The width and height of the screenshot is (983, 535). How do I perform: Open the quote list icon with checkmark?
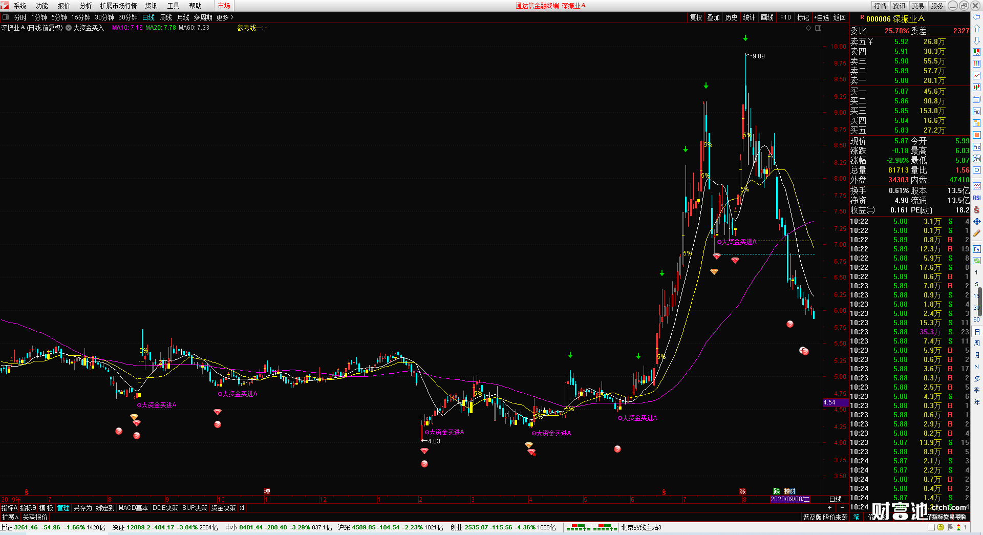point(977,52)
